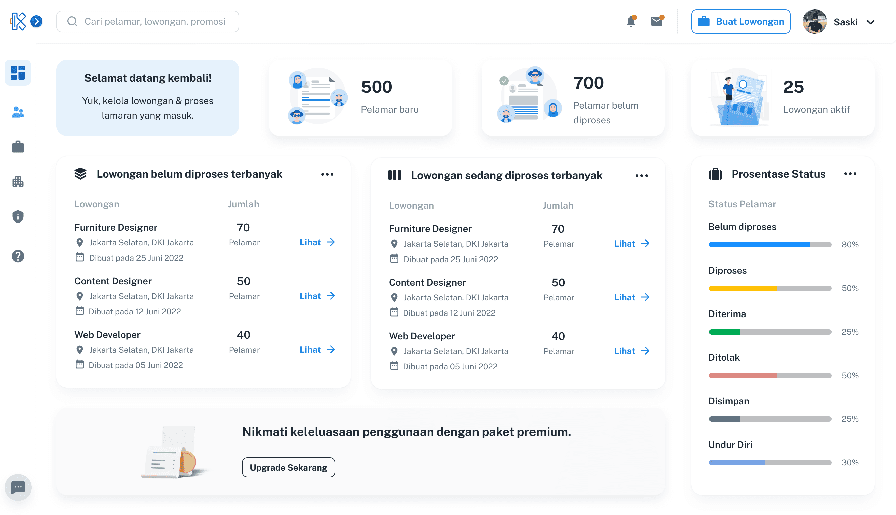Click Lihat for Web Developer in sedang diproses
The width and height of the screenshot is (896, 515).
(631, 351)
